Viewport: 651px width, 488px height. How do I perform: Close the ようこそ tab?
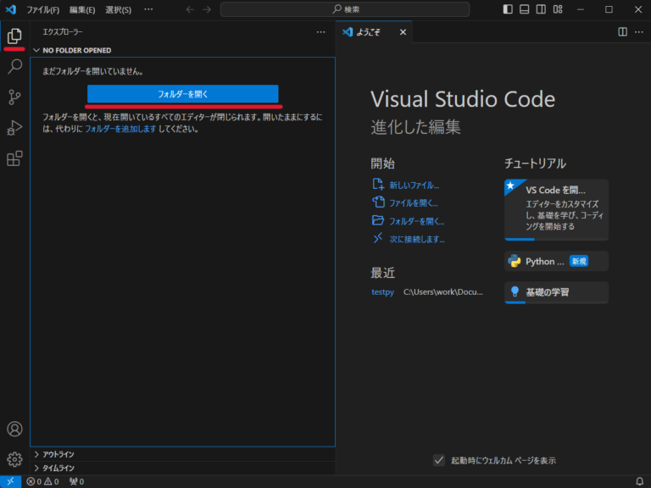403,32
